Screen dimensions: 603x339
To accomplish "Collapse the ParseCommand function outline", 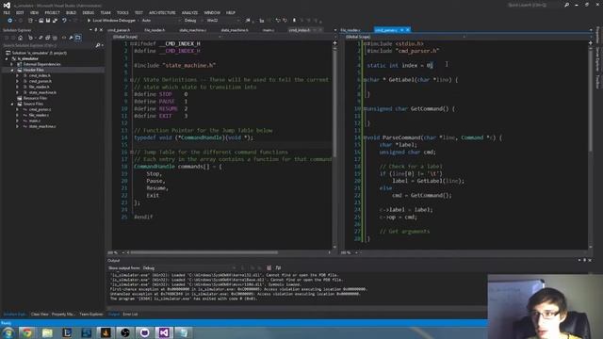I will click(365, 137).
